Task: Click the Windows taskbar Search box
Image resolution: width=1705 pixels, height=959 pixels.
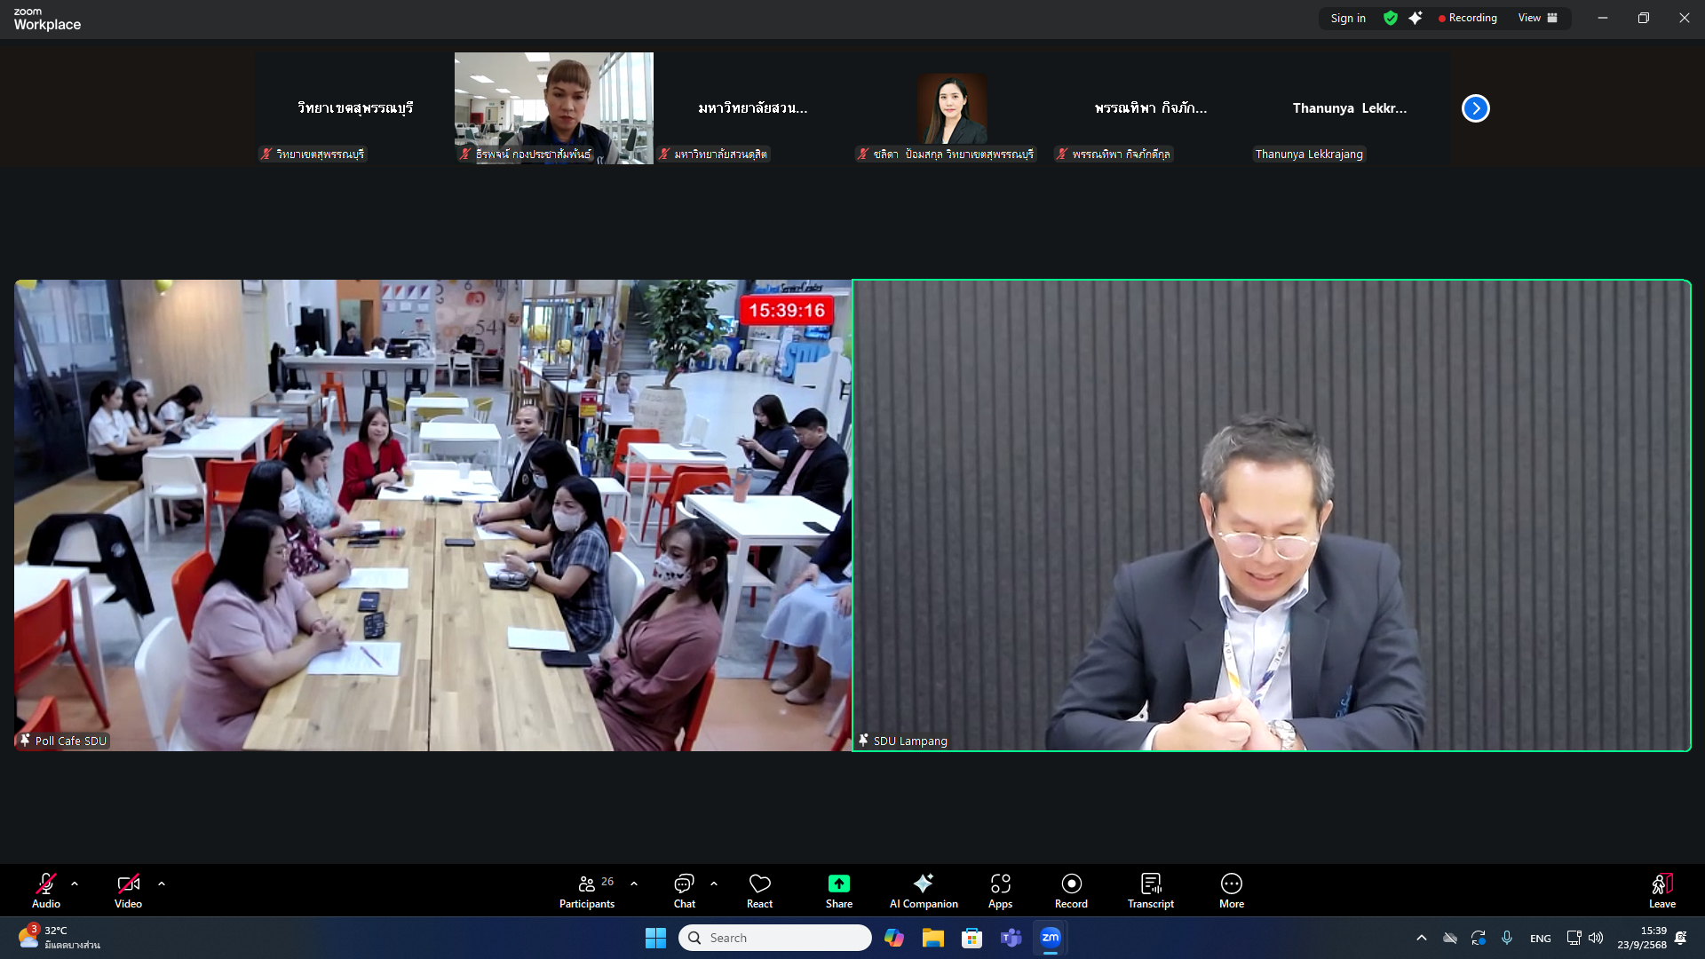Action: click(x=775, y=938)
